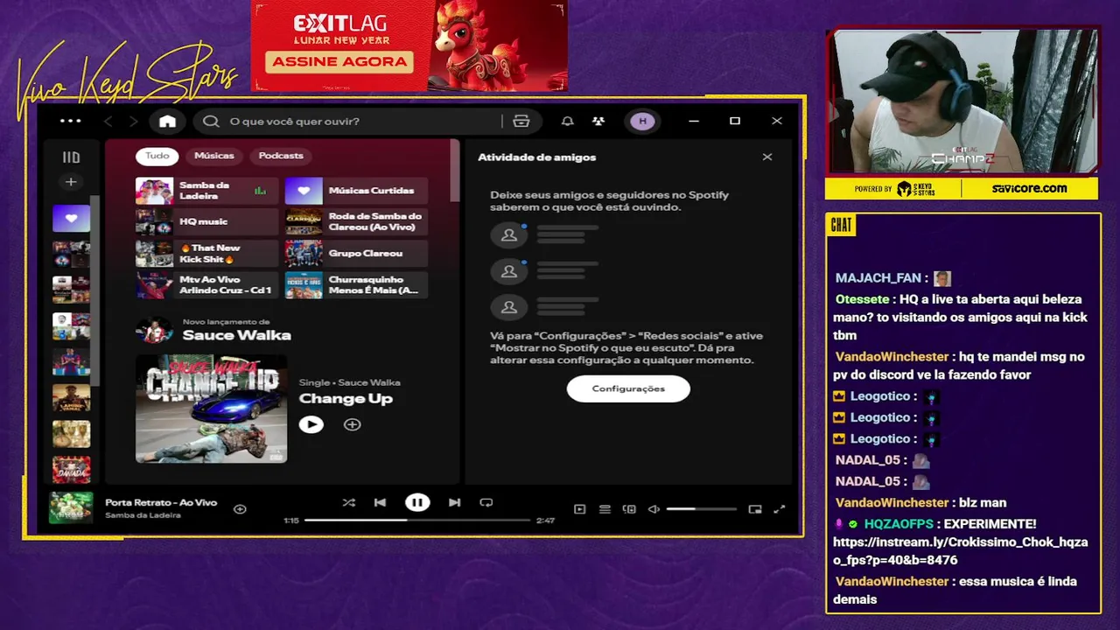Open Grupo Clareou shortcut

click(x=356, y=254)
